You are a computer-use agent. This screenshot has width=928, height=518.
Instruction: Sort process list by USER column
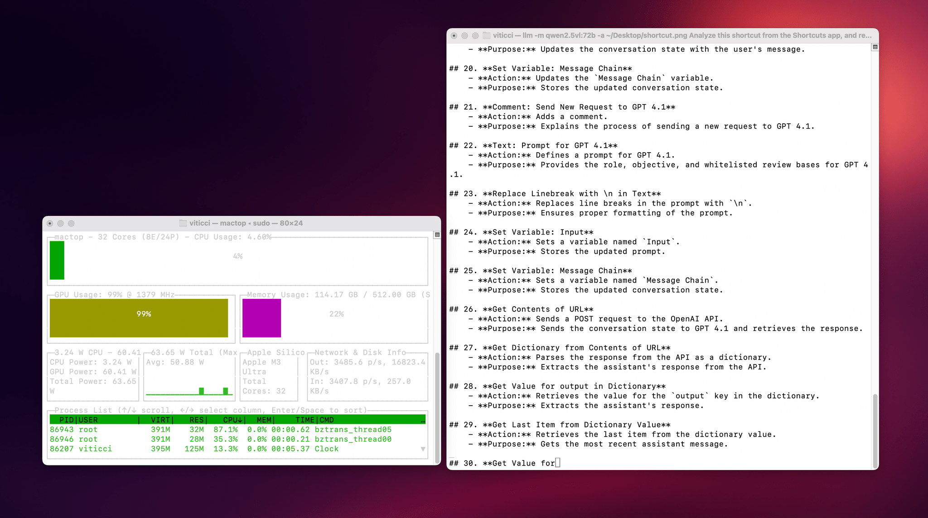click(88, 420)
